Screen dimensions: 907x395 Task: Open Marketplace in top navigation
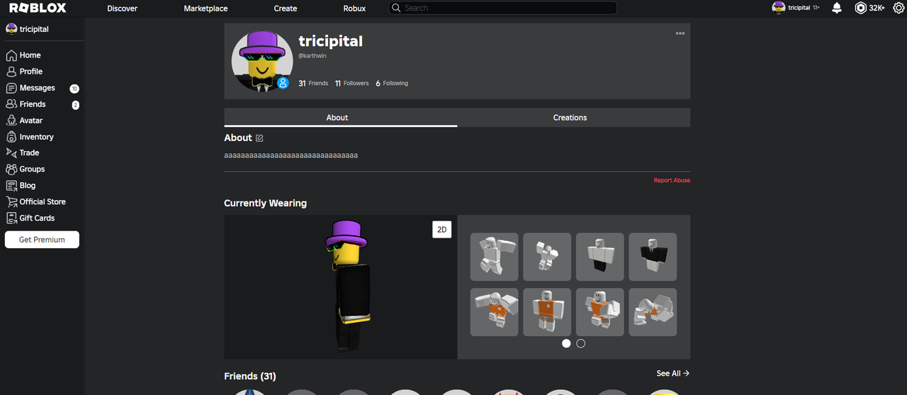(x=205, y=9)
